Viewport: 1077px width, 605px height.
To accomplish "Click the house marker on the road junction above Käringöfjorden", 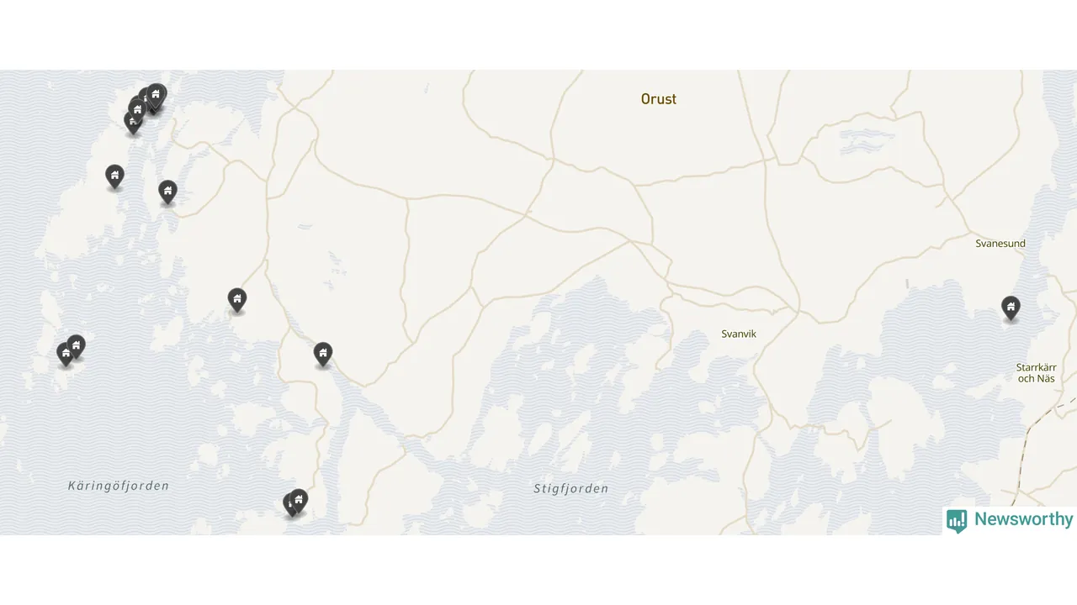I will 237,300.
